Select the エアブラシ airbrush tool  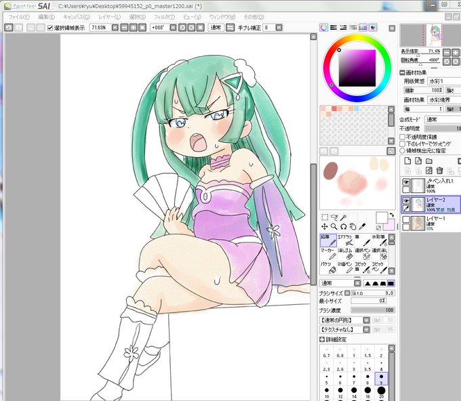(x=345, y=240)
